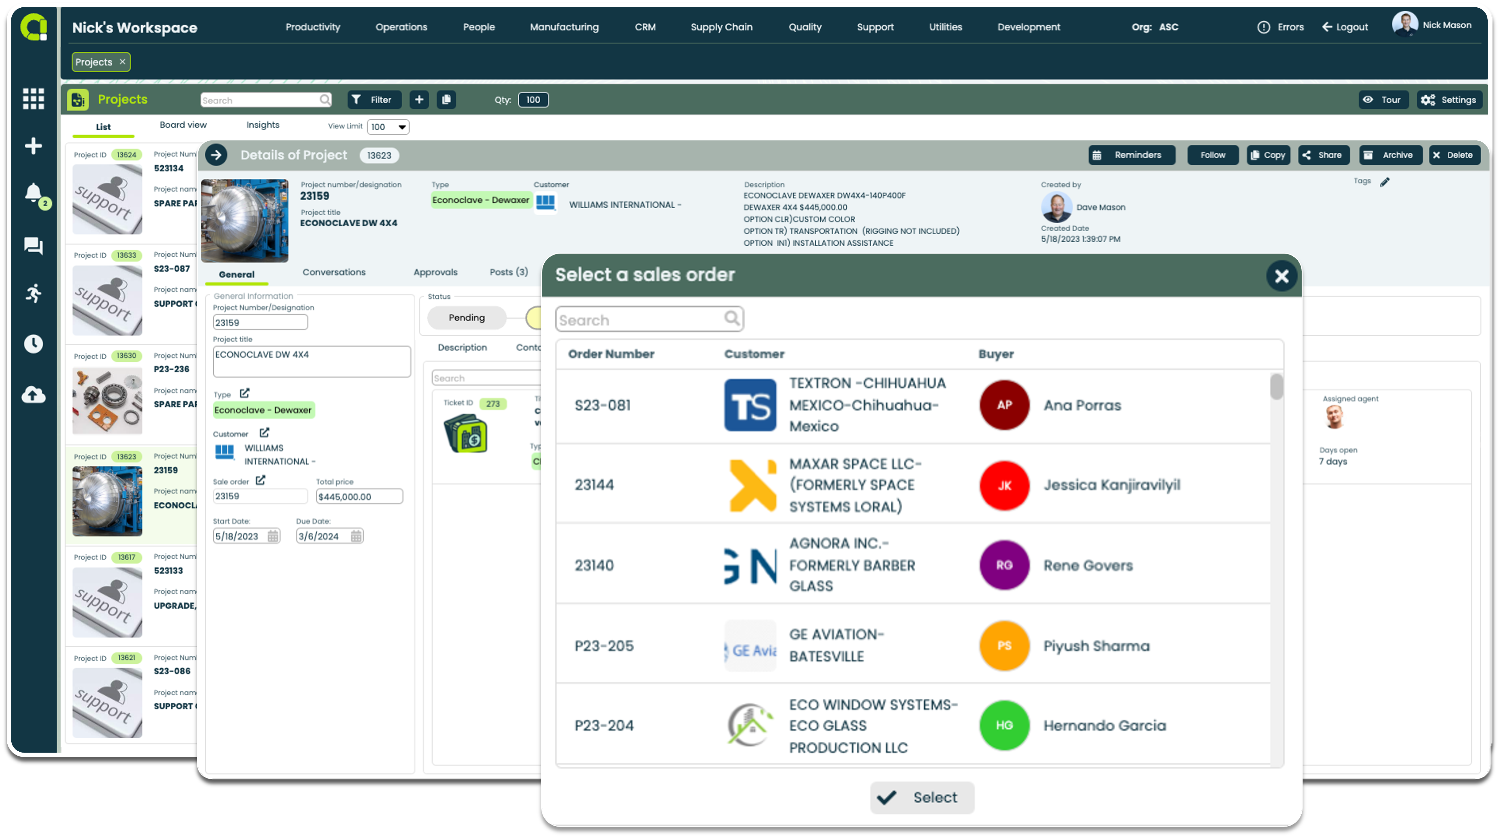The height and width of the screenshot is (837, 1499).
Task: Click the Follow button
Action: coord(1213,155)
